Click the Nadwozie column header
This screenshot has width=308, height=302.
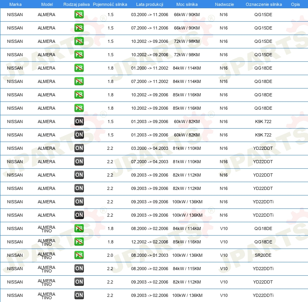(x=225, y=4)
